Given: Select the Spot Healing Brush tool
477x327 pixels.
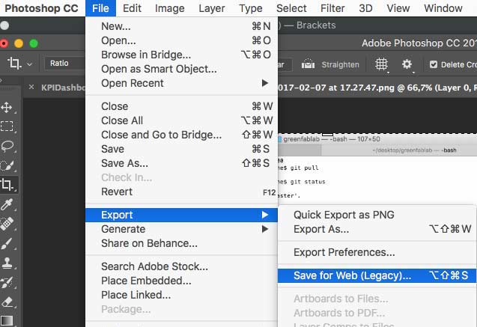Looking at the screenshot, I should coord(7,224).
